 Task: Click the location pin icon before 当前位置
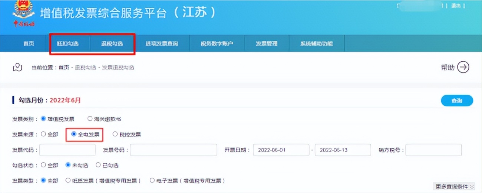(x=17, y=67)
